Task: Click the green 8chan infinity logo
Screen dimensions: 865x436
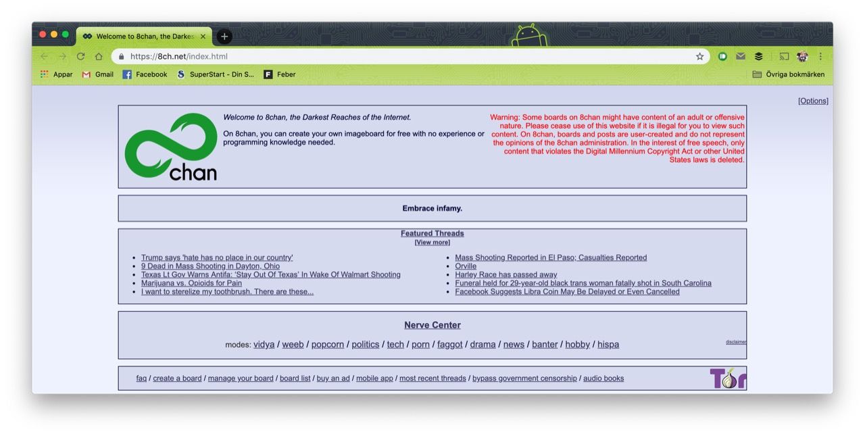Action: 171,147
